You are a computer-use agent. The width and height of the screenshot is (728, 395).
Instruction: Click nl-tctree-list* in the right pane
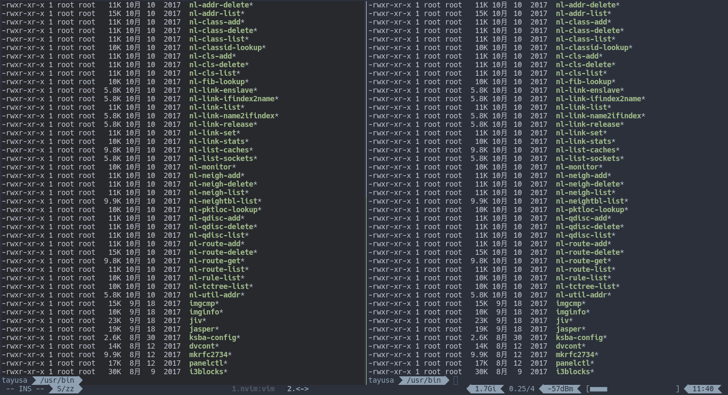pyautogui.click(x=588, y=286)
